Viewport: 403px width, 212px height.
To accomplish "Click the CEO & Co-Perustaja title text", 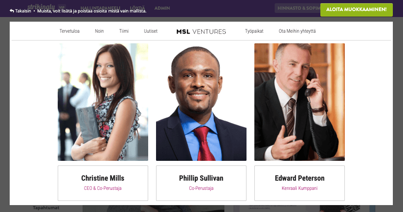I will [103, 188].
